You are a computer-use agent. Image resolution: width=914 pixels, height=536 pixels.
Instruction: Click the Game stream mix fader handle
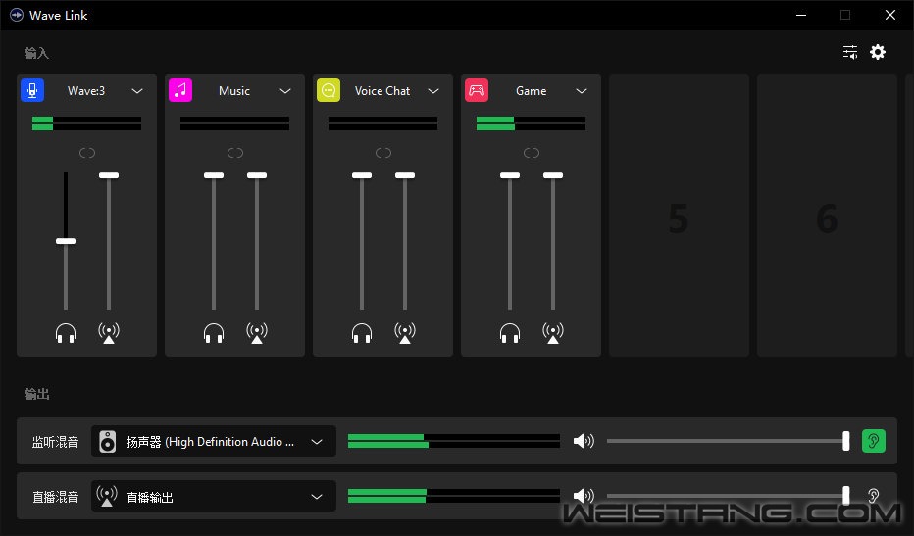[552, 175]
